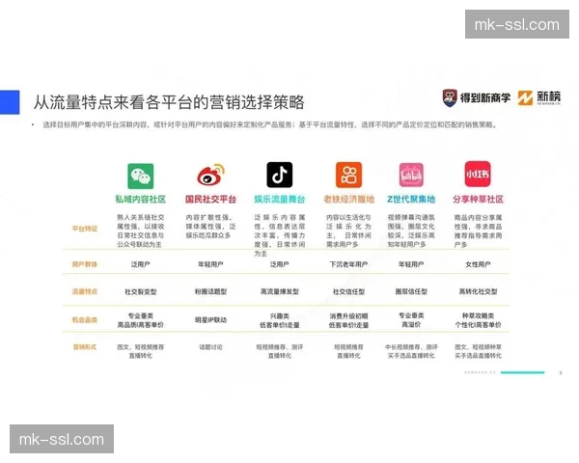Click 年轻用户 in the Bilibili column
This screenshot has width=579, height=463.
(x=411, y=264)
